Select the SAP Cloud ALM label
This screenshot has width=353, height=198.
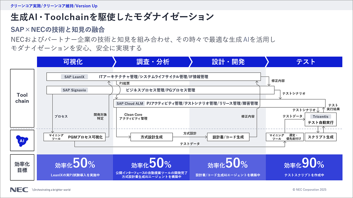point(130,104)
